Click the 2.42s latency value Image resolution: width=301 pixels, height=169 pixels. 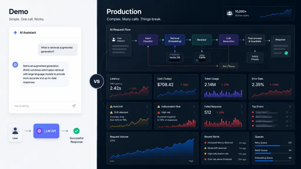116,88
